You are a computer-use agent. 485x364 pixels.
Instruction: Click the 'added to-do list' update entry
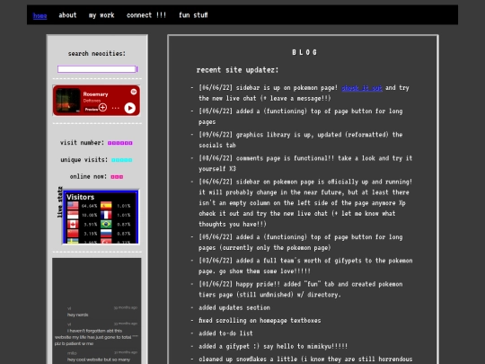click(x=225, y=333)
